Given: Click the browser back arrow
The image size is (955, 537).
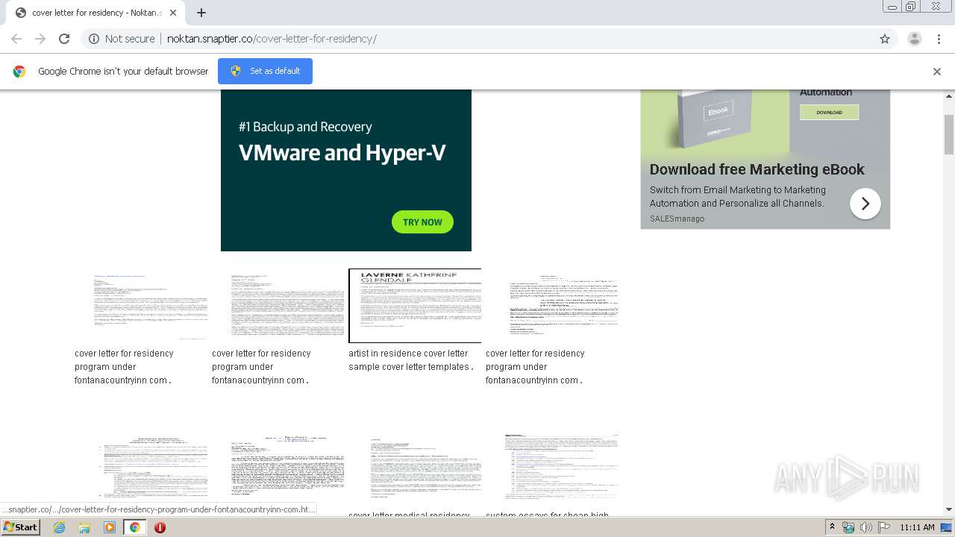Looking at the screenshot, I should (x=16, y=39).
